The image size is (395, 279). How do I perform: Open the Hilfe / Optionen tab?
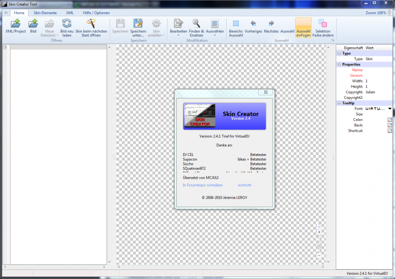pyautogui.click(x=96, y=13)
